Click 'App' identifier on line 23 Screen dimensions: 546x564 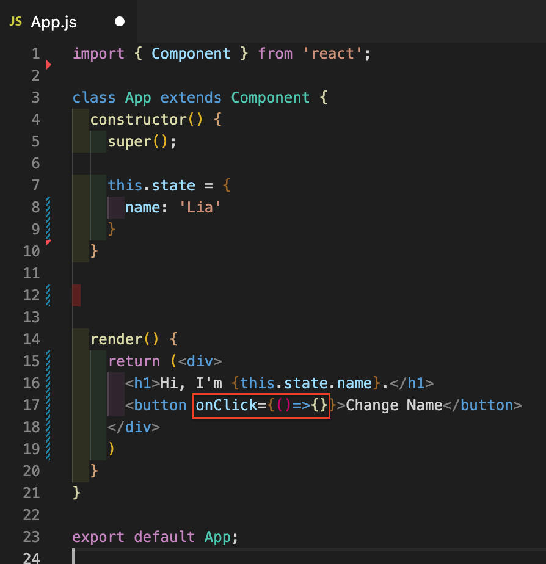(218, 537)
